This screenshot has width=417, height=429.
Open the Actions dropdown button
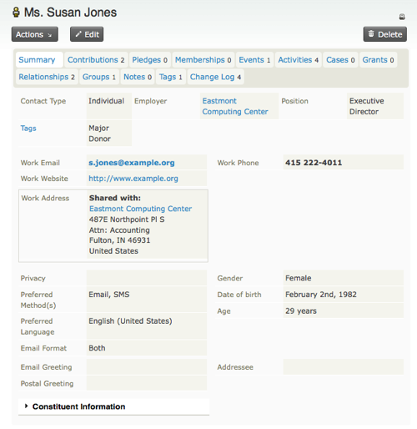pyautogui.click(x=35, y=34)
